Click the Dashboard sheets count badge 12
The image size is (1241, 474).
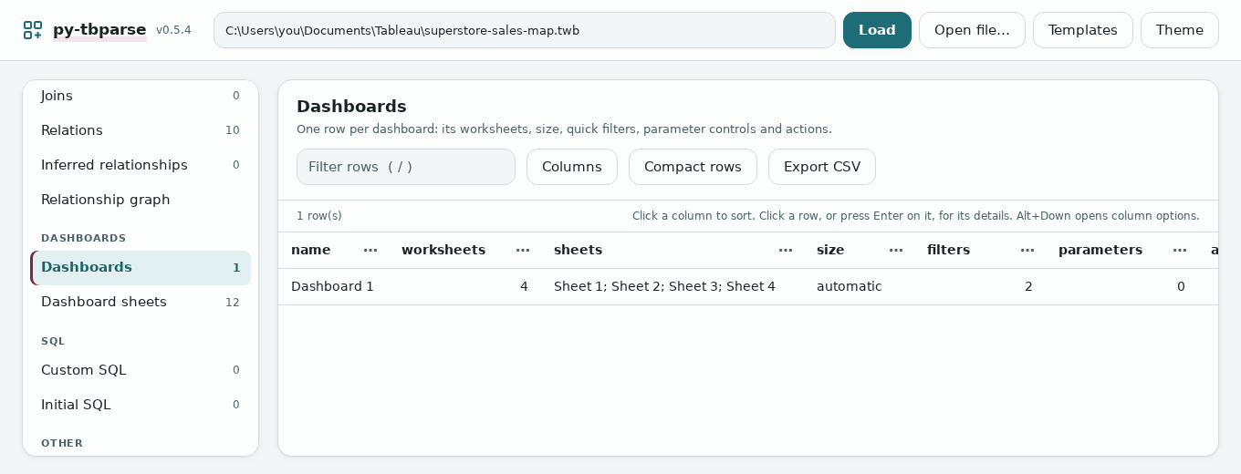click(233, 302)
